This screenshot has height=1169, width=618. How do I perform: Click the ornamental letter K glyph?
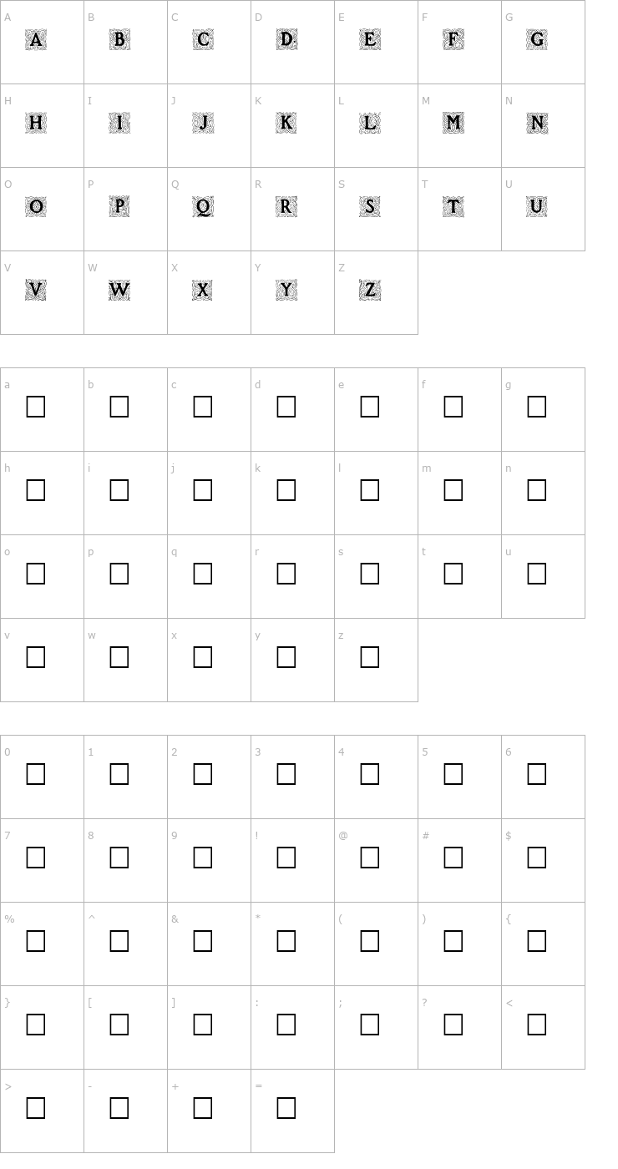286,123
